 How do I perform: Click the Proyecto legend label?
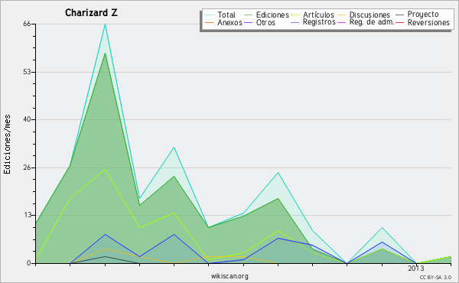[423, 15]
